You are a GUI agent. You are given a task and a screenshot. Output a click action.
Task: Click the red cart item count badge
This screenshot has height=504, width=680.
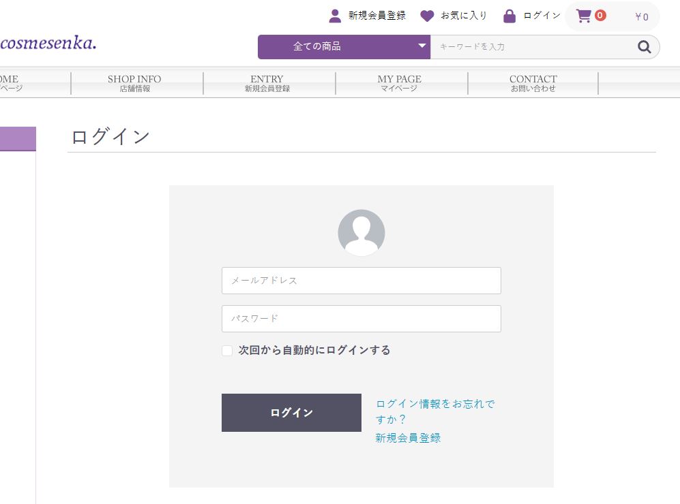coord(600,15)
